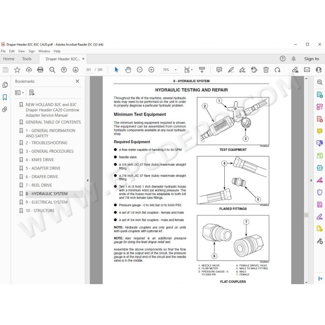The height and width of the screenshot is (325, 325).
Task: View notifications bell icon
Action: [x=293, y=58]
